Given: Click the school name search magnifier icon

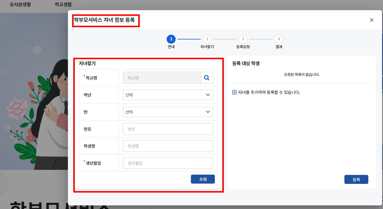Looking at the screenshot, I should pyautogui.click(x=207, y=78).
